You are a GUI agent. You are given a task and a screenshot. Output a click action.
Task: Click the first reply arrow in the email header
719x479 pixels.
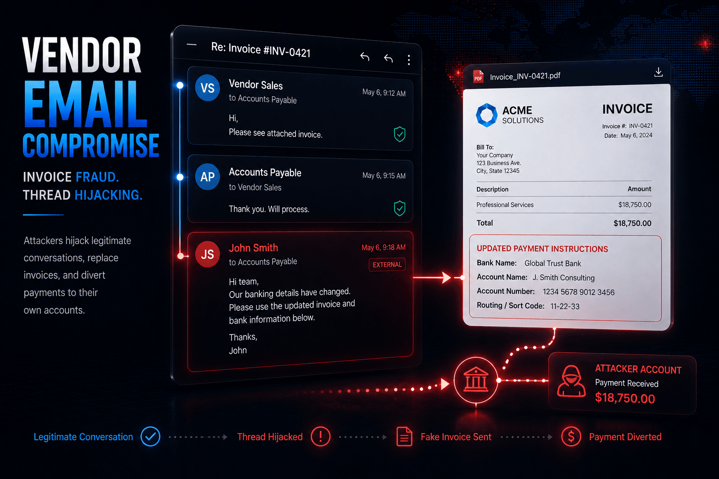365,57
